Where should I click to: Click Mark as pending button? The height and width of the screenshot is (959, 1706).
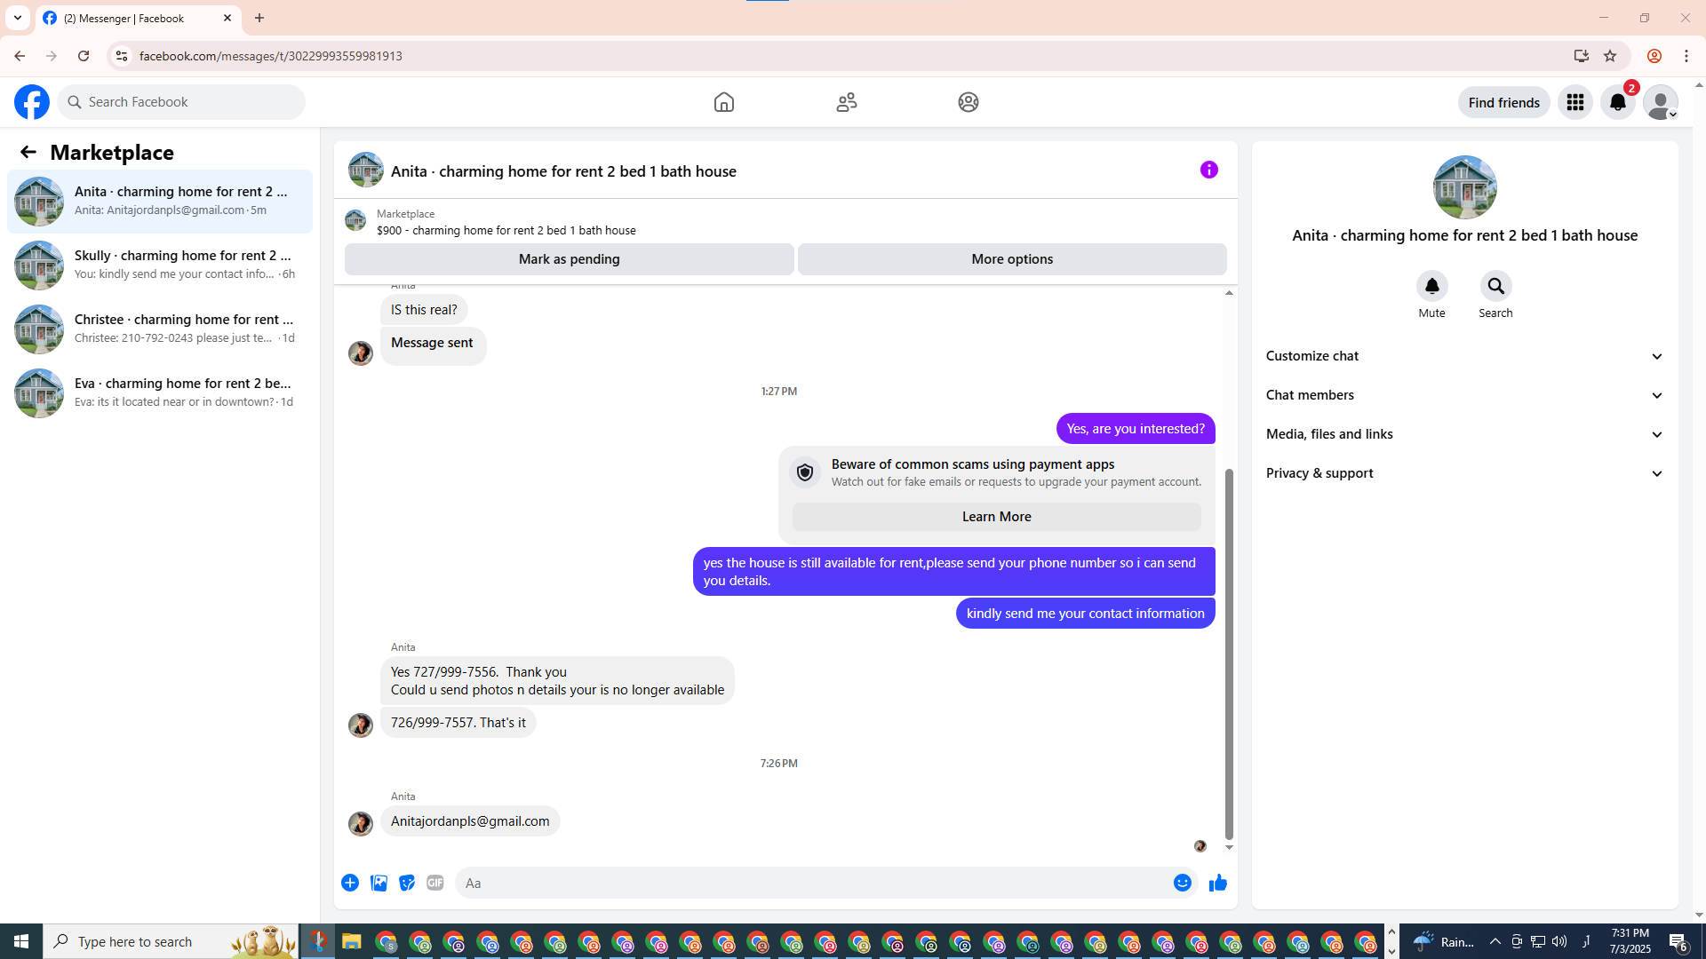569,259
